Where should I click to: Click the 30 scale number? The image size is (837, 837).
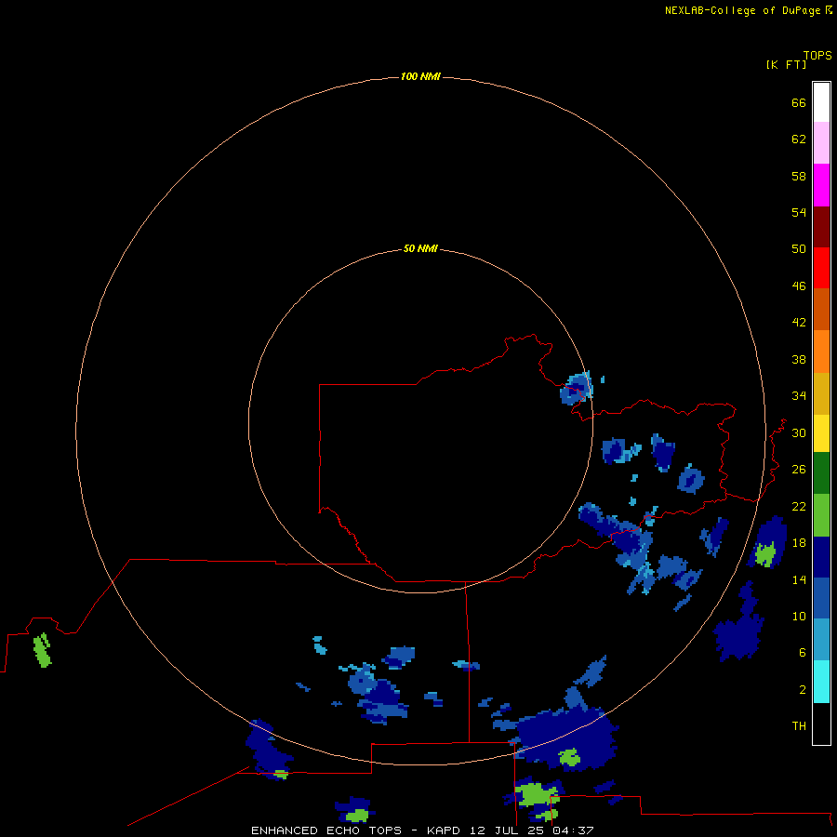[799, 432]
